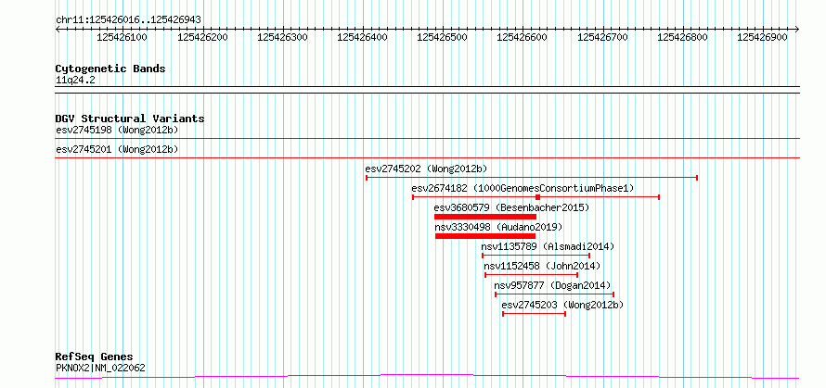Open variant esv2745203 (Wong2012b) label
This screenshot has width=826, height=388.
click(562, 305)
